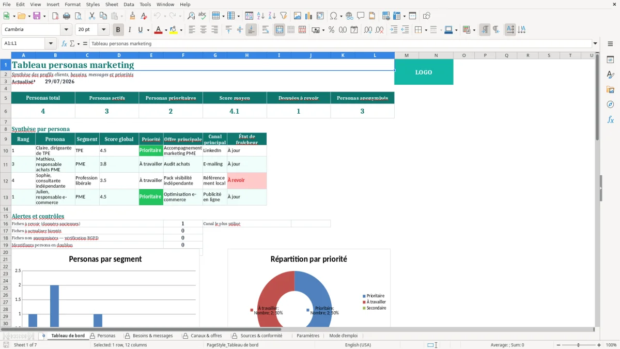Open the Font Name dropdown for Cambria
The height and width of the screenshot is (349, 620).
pyautogui.click(x=66, y=29)
